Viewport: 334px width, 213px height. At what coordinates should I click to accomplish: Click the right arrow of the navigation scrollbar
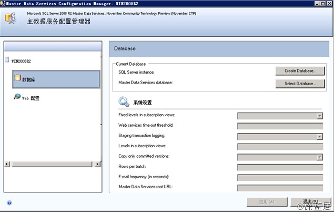97,164
